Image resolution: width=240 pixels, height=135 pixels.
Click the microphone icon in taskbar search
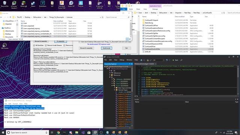click(x=46, y=132)
